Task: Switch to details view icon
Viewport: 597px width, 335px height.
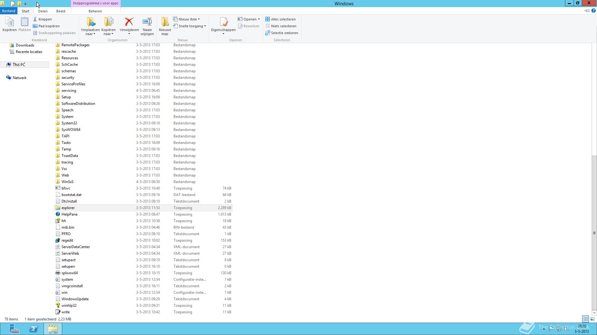Action: tap(585, 319)
